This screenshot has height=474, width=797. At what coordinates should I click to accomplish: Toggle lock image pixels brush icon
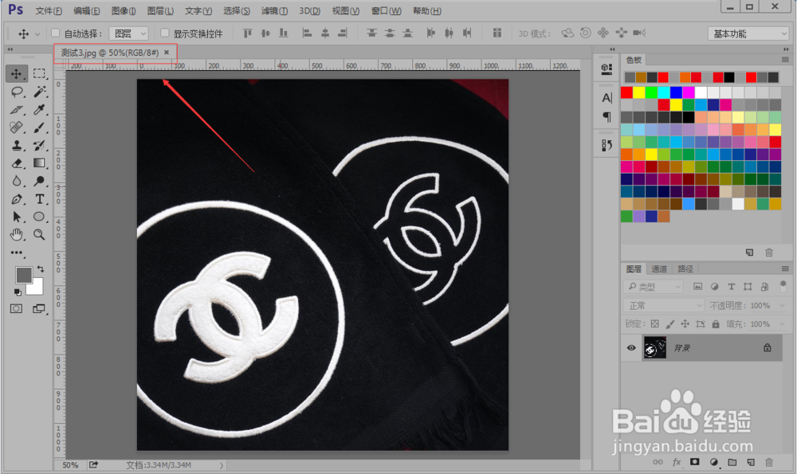click(x=670, y=324)
